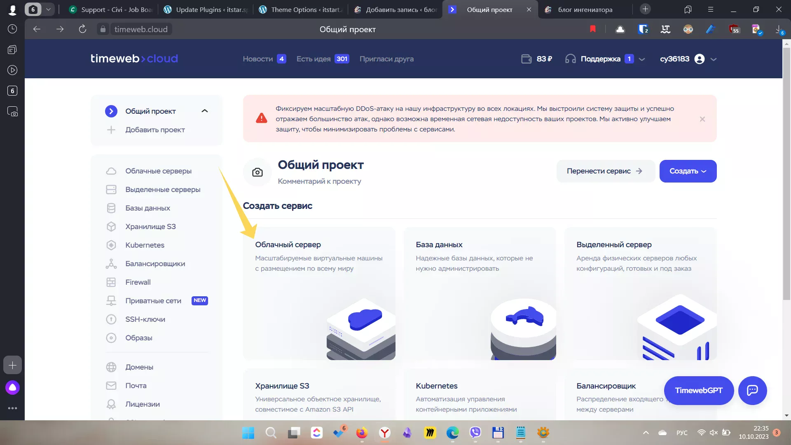Expand the Поддержка dropdown chevron
Screen dimensions: 791x445
coord(642,59)
